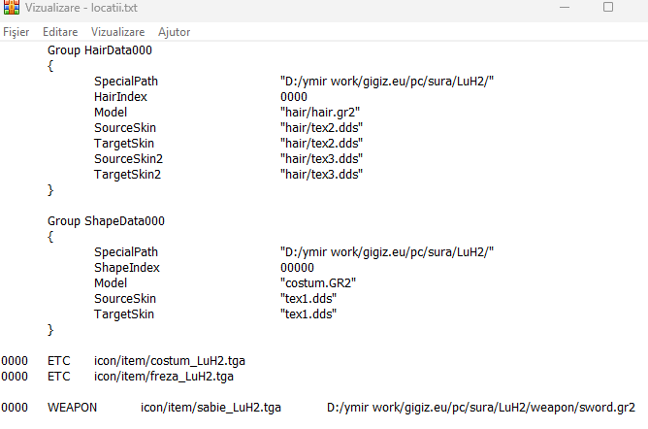The height and width of the screenshot is (429, 648).
Task: Minimize the viewer window
Action: [x=564, y=8]
